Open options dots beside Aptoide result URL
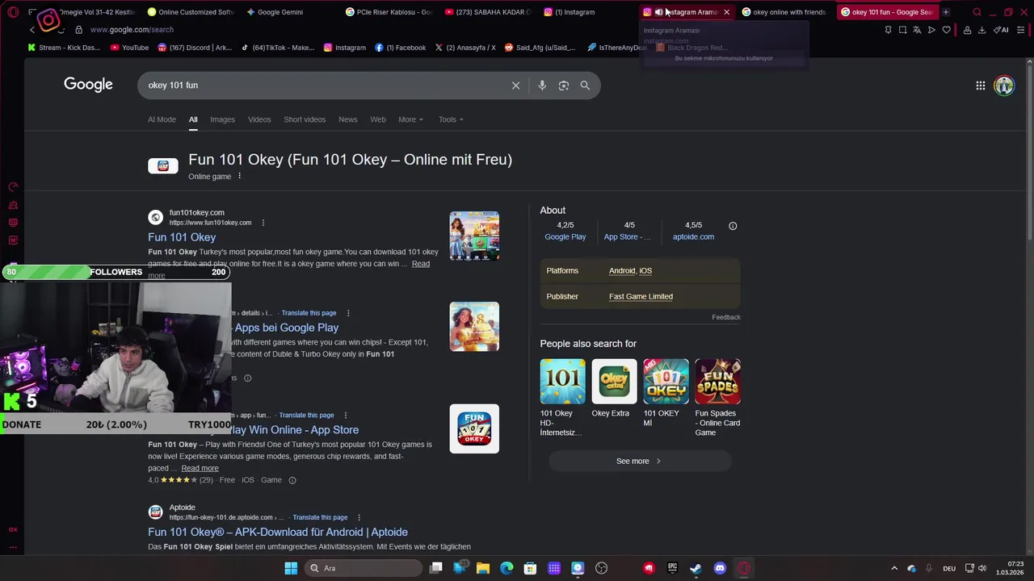 tap(359, 517)
